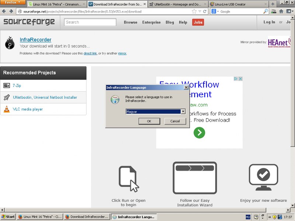Click the scroll right arrow

click(288, 210)
